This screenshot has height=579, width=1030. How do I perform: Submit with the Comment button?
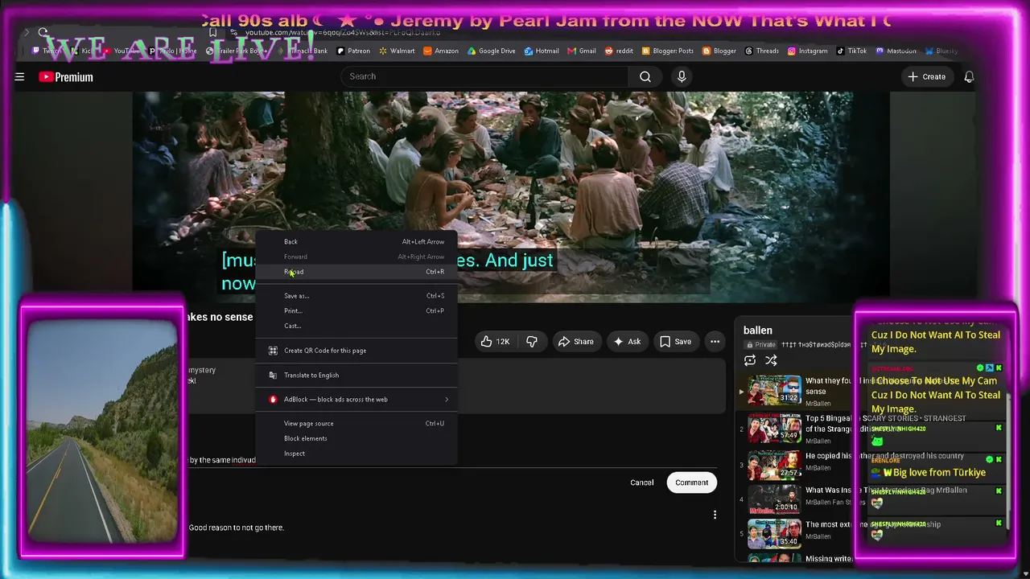click(x=692, y=482)
